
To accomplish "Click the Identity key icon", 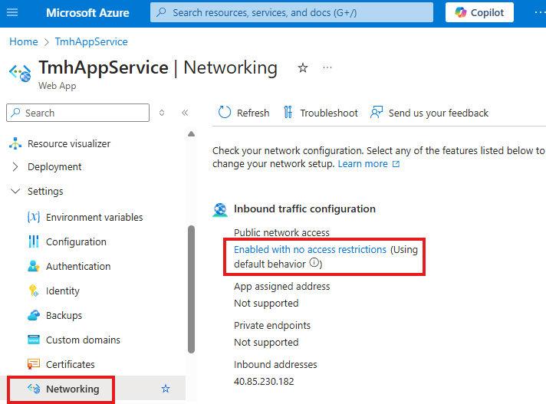I will click(x=34, y=291).
